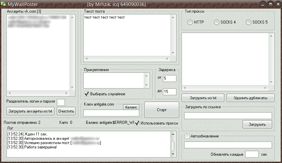The image size is (282, 163).
Task: Click accounts list scroll right arrow
Action: pos(66,93)
